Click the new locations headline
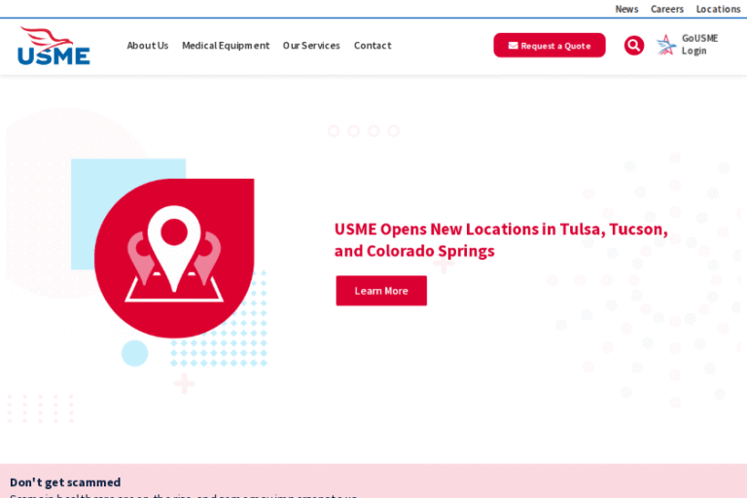Viewport: 747px width, 498px height. click(501, 239)
